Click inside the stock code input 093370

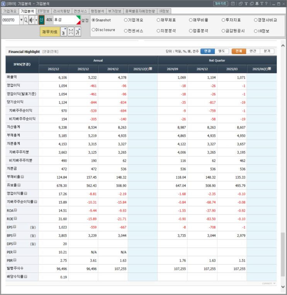[x=10, y=20]
